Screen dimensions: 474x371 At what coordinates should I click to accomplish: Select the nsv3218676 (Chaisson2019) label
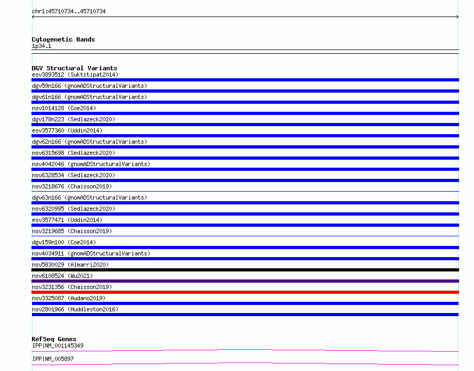(72, 186)
